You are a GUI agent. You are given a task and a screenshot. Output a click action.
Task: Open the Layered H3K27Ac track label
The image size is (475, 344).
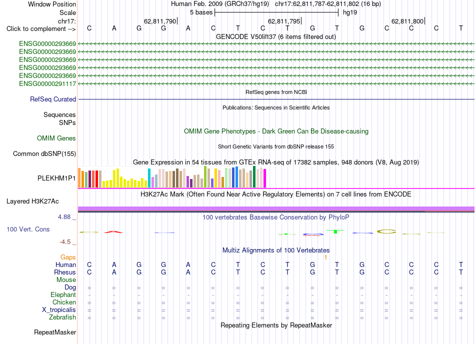32,201
